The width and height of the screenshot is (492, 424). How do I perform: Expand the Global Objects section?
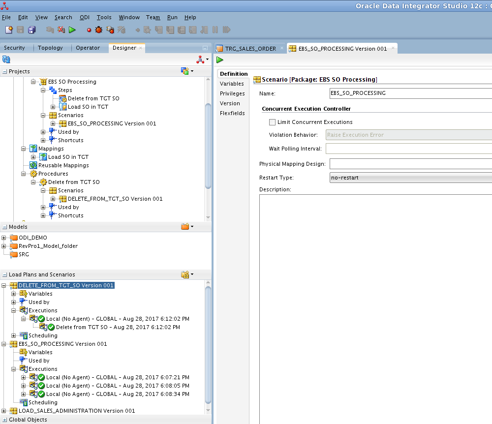click(5, 420)
